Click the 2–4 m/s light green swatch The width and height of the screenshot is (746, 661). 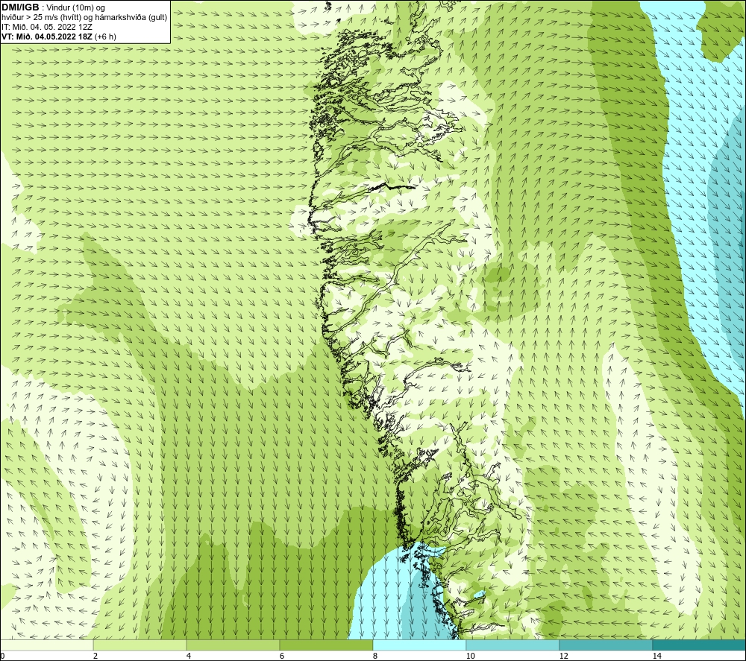140,645
